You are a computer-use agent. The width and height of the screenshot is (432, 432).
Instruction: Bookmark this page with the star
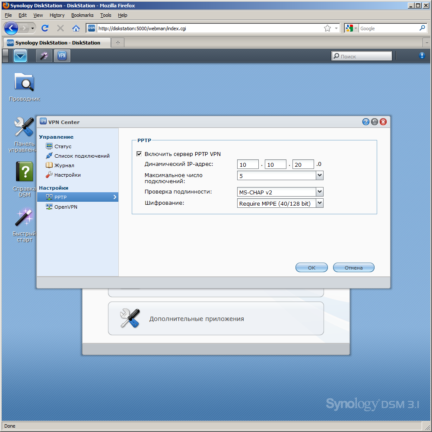(x=327, y=28)
